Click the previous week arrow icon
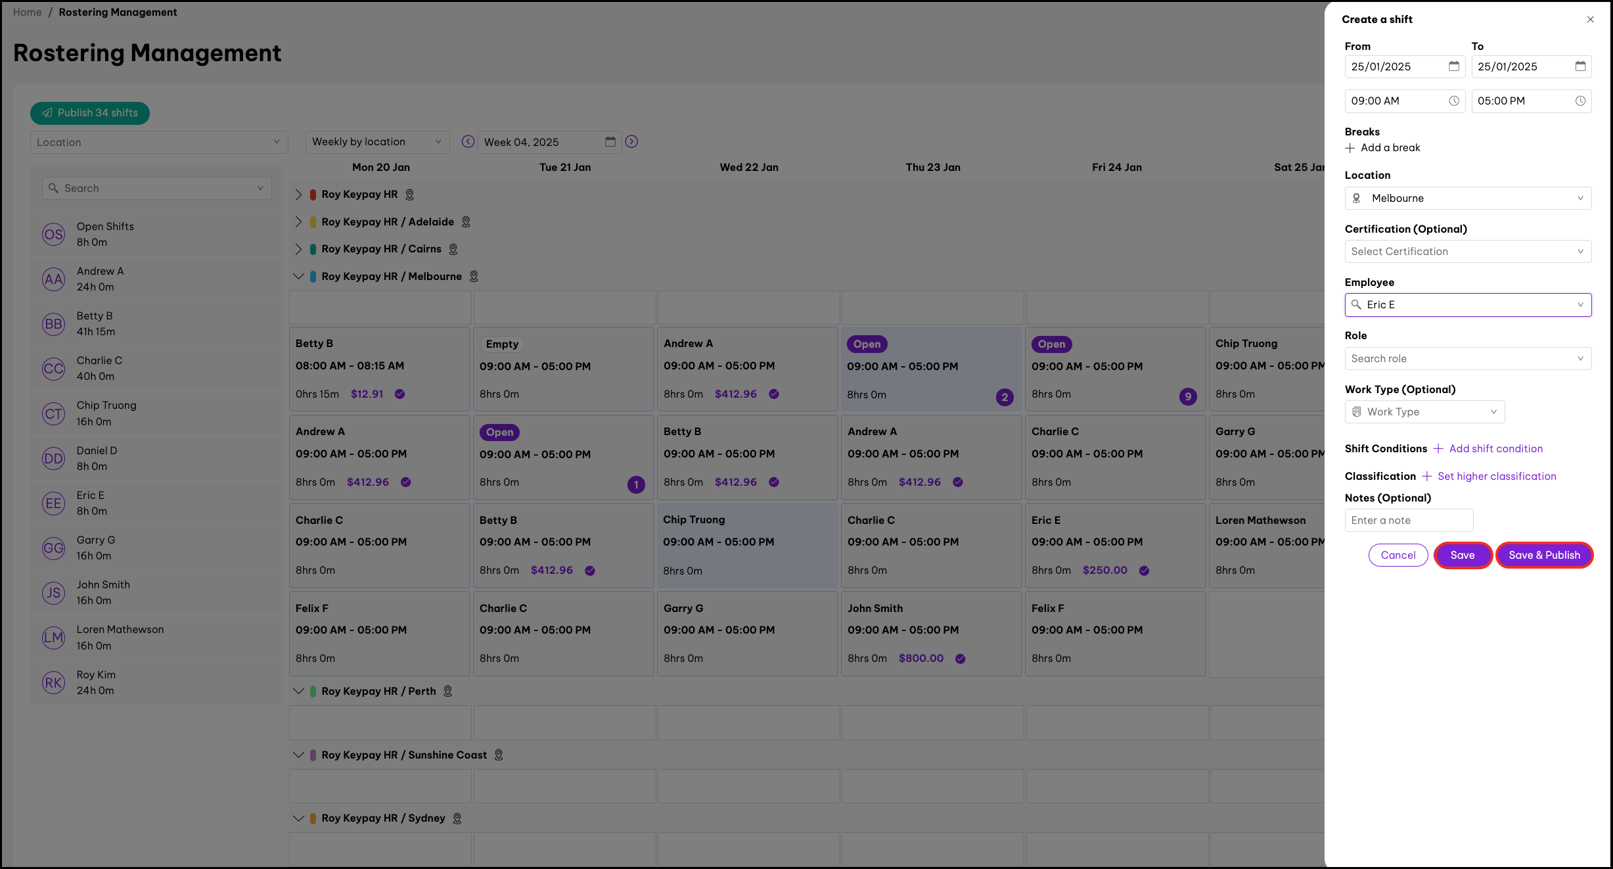 [x=468, y=141]
